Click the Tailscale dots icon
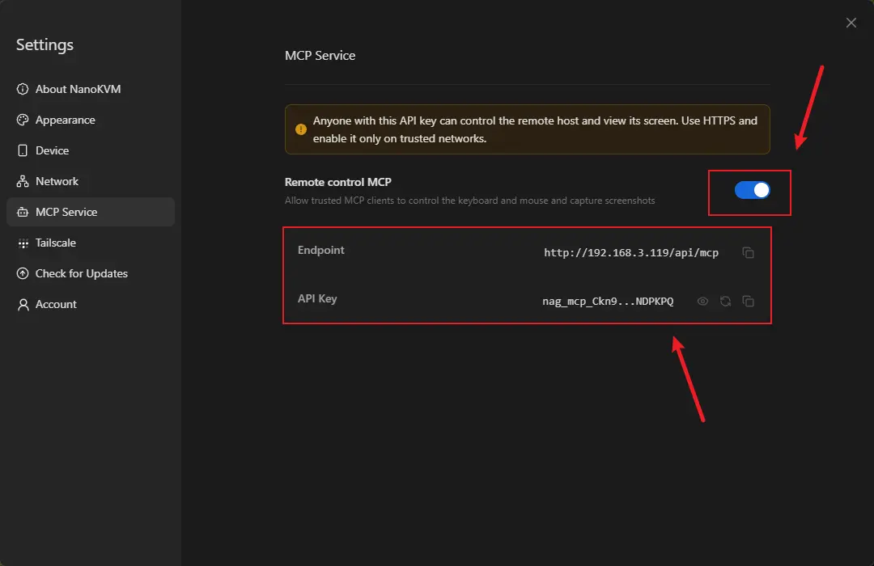Image resolution: width=874 pixels, height=566 pixels. 23,243
